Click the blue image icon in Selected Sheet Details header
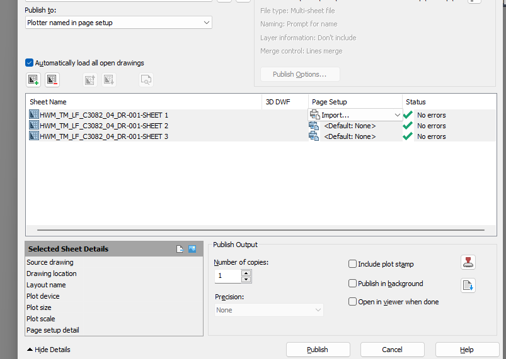The width and height of the screenshot is (506, 359). click(192, 249)
